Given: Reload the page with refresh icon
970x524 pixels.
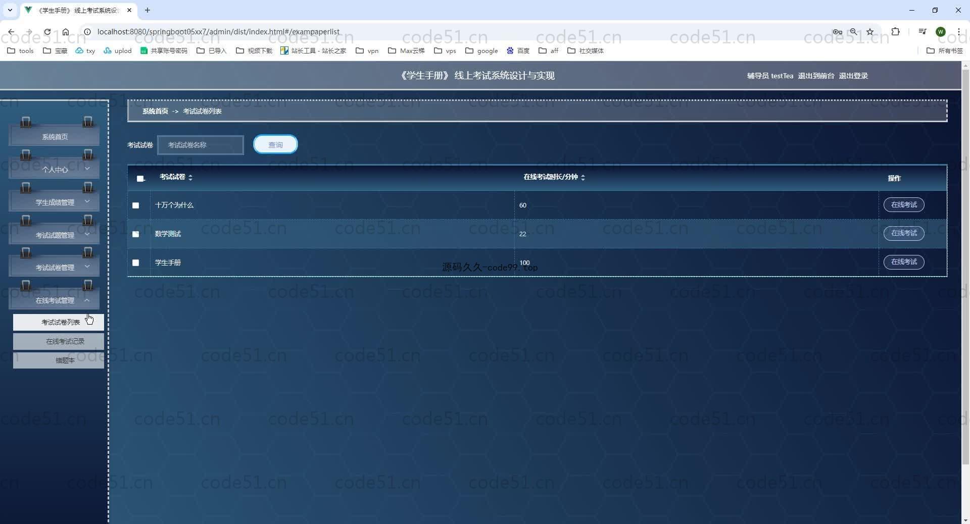Looking at the screenshot, I should click(x=47, y=31).
